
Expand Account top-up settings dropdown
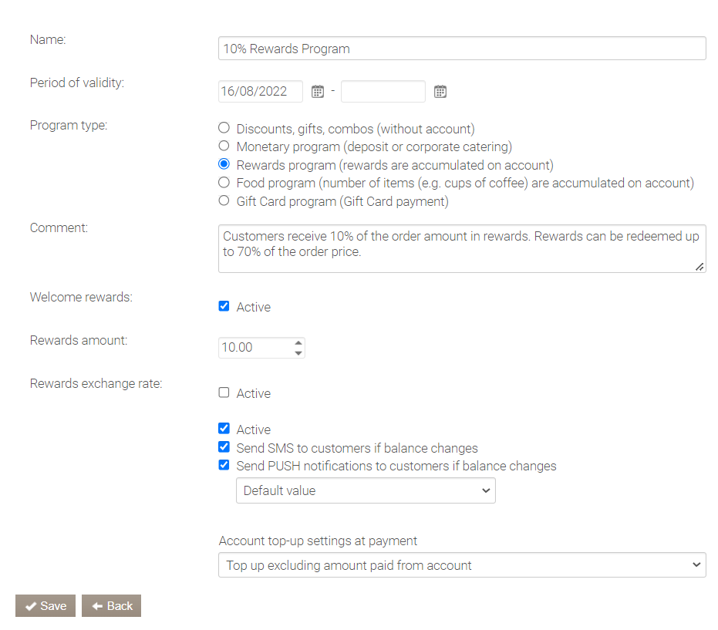pos(461,565)
